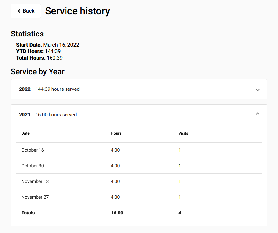Viewport: 278px width, 233px height.
Task: Click the Service by Year heading
Action: (x=37, y=72)
